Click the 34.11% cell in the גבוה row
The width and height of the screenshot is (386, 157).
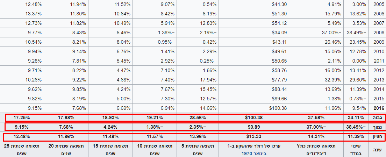point(357,117)
